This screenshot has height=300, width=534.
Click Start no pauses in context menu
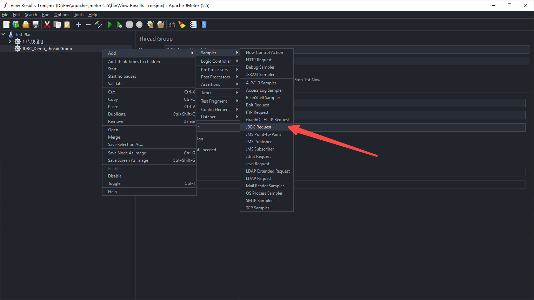click(x=149, y=76)
